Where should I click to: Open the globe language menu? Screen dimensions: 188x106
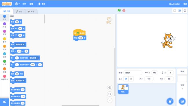point(17,4)
